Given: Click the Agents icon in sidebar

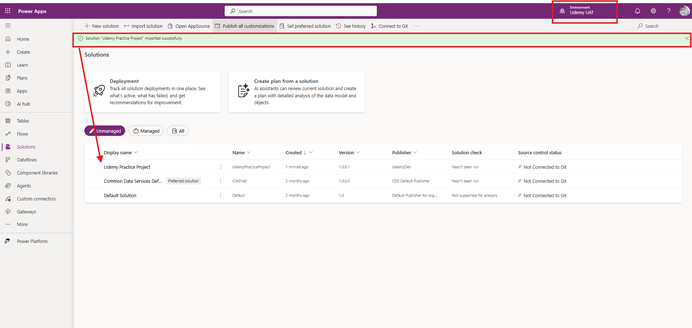Looking at the screenshot, I should coord(8,186).
